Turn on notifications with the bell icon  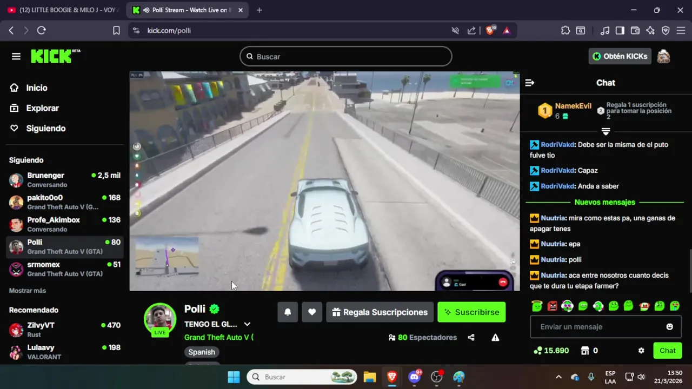(288, 312)
